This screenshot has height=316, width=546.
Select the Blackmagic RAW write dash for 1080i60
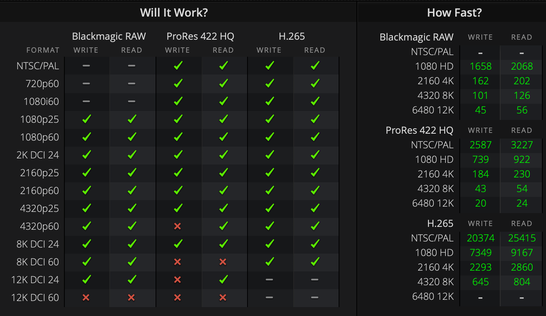pos(86,101)
